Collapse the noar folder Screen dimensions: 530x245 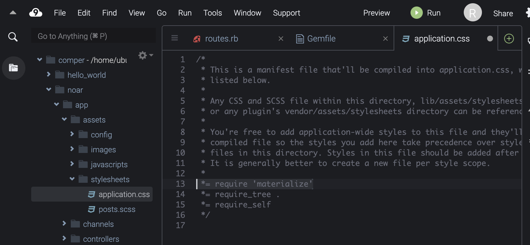(x=49, y=89)
